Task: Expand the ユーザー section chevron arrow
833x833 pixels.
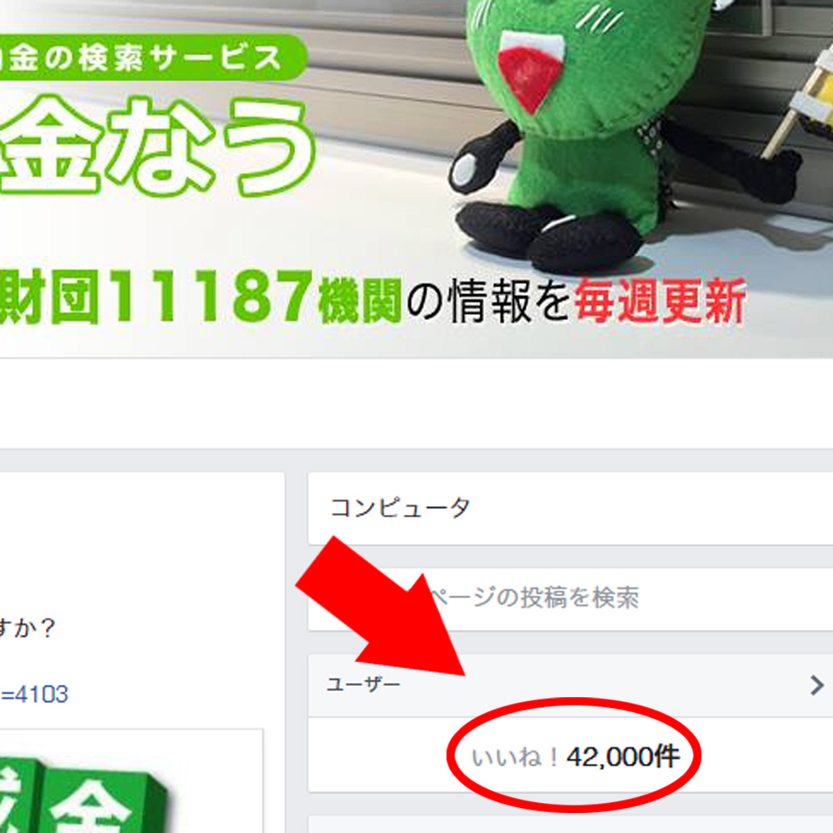Action: point(817,686)
